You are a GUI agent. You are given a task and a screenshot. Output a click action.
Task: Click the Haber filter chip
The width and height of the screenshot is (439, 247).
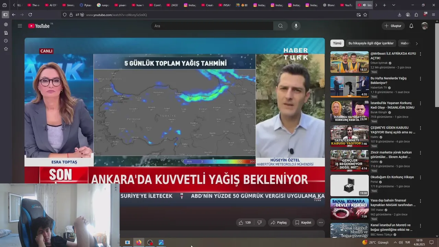point(405,43)
